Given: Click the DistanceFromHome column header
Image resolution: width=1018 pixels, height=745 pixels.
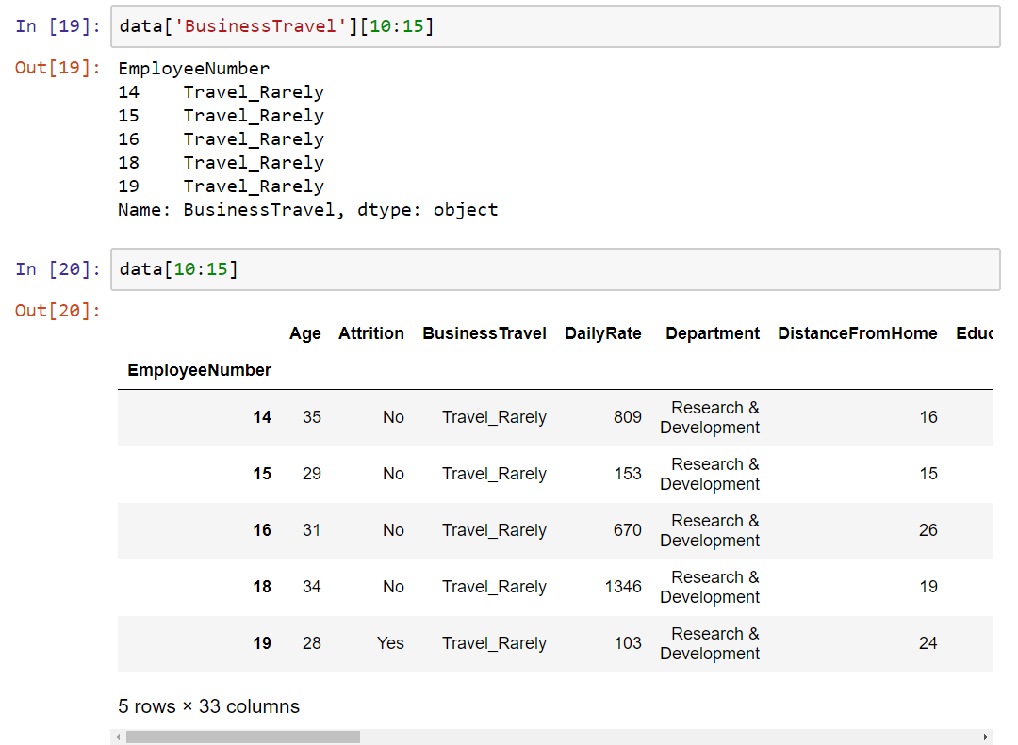Looking at the screenshot, I should (x=857, y=332).
